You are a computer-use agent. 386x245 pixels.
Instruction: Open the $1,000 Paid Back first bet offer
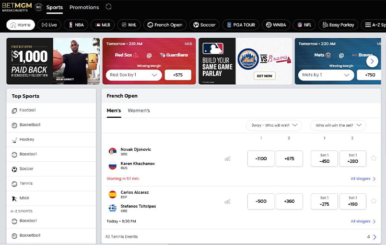tap(53, 61)
